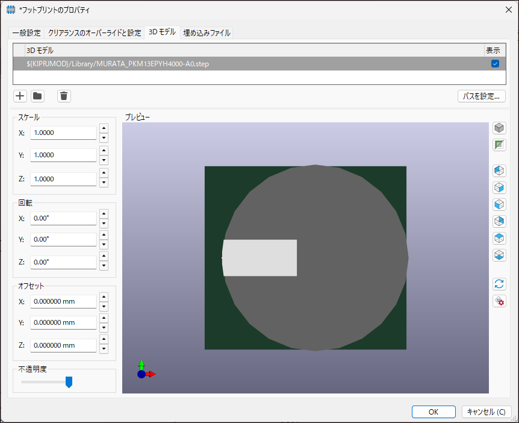Image resolution: width=519 pixels, height=423 pixels.
Task: Click the パスを設定... button
Action: (x=481, y=96)
